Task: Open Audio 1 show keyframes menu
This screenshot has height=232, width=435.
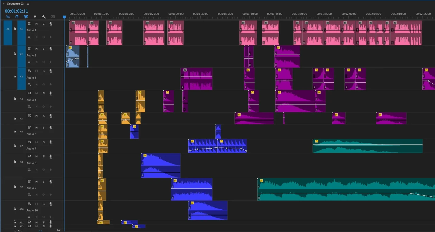Action: [x=29, y=37]
